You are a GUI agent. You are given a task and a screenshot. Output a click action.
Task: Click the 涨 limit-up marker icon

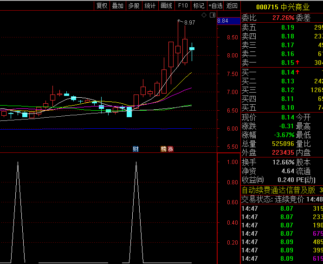(170, 149)
